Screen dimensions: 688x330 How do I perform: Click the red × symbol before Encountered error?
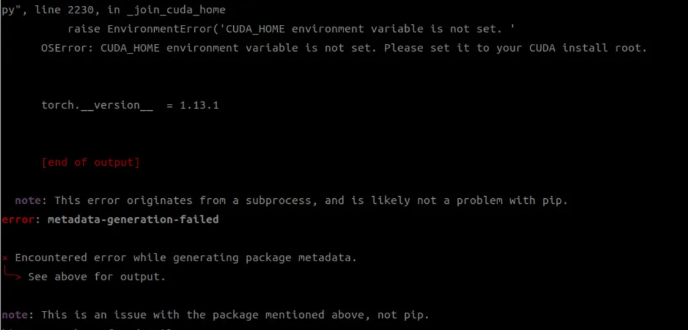[x=5, y=258]
